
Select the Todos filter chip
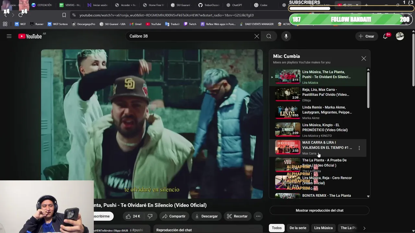coord(277,228)
